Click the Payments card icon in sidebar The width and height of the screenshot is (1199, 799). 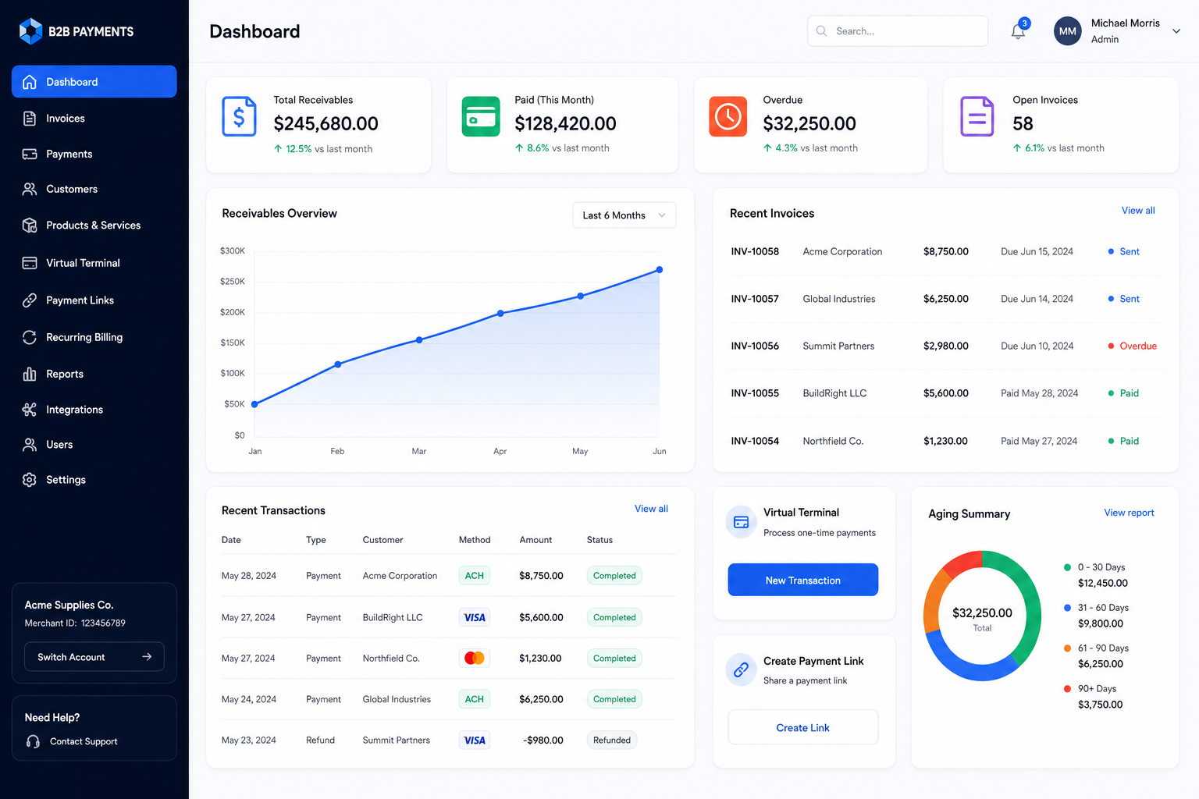(30, 154)
